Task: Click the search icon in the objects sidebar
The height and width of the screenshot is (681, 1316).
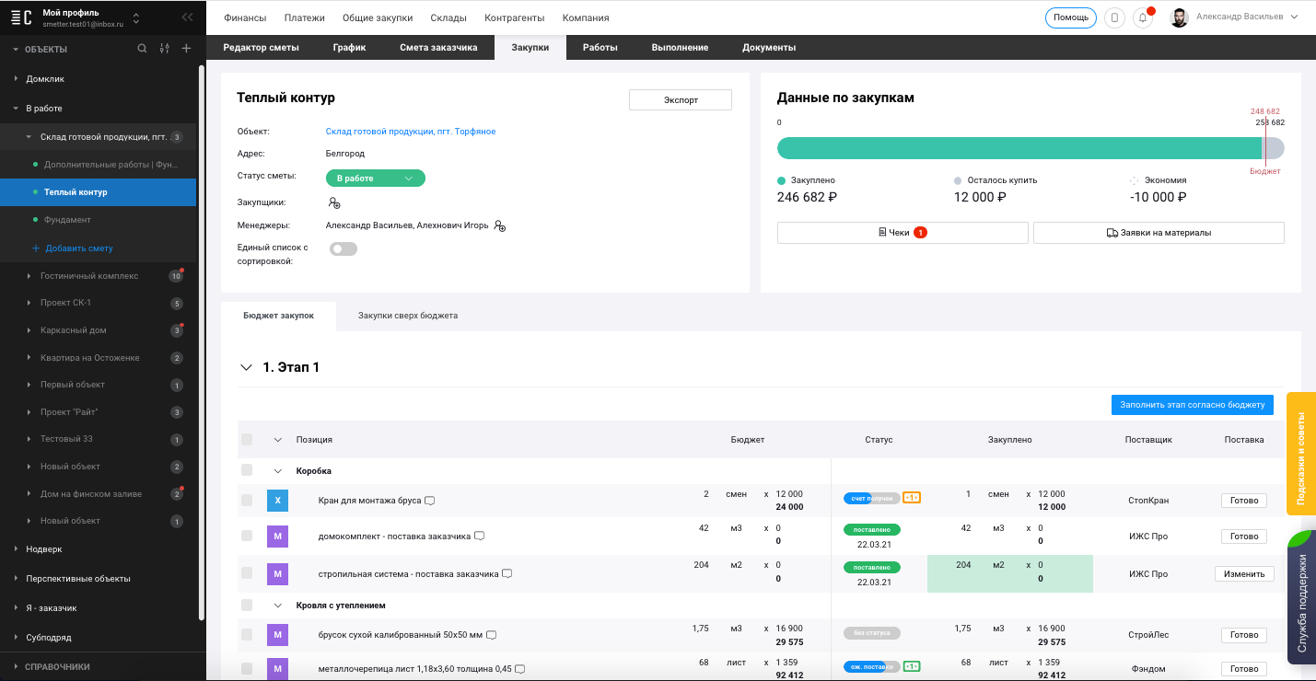Action: pyautogui.click(x=142, y=49)
